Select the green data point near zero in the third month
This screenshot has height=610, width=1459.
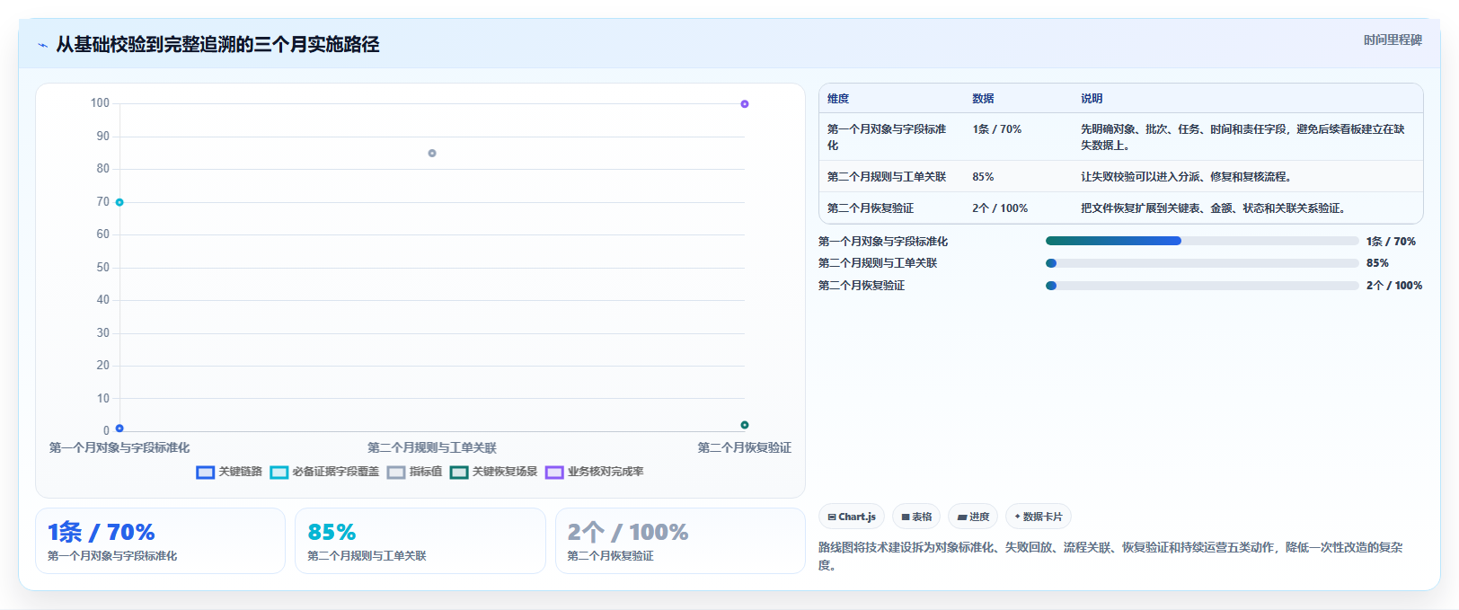tap(745, 425)
